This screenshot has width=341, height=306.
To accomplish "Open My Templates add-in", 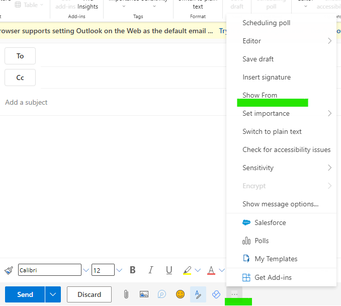I will pos(282,259).
